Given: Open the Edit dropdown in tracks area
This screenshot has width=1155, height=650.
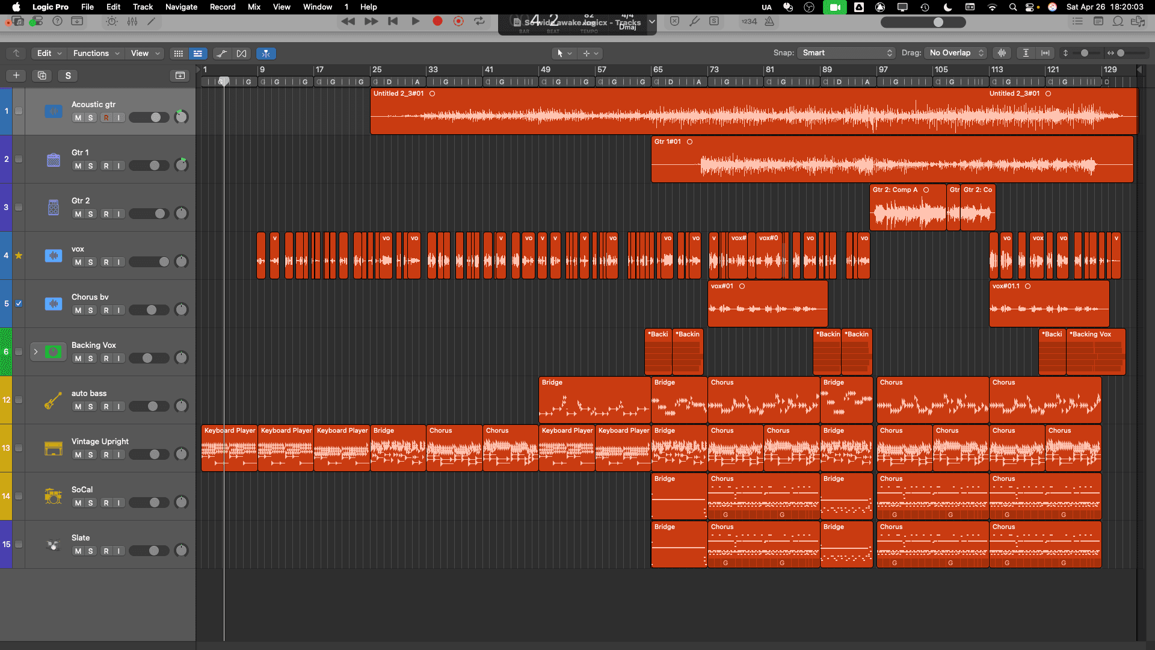Looking at the screenshot, I should coord(49,53).
